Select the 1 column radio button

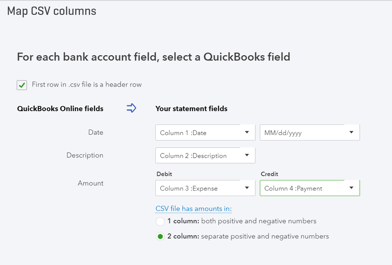click(x=160, y=222)
